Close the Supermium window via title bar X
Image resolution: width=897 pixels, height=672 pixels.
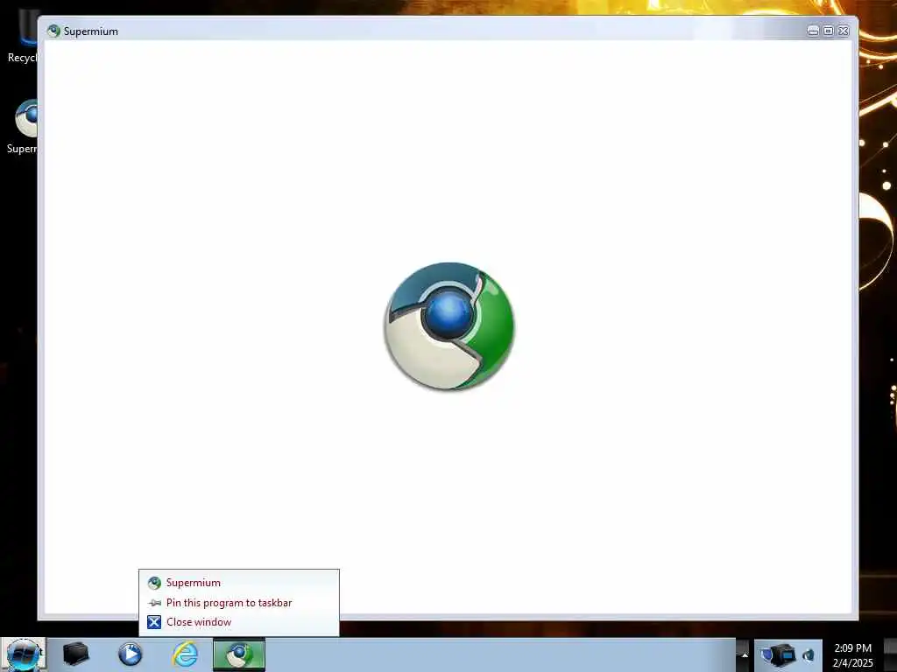[844, 31]
